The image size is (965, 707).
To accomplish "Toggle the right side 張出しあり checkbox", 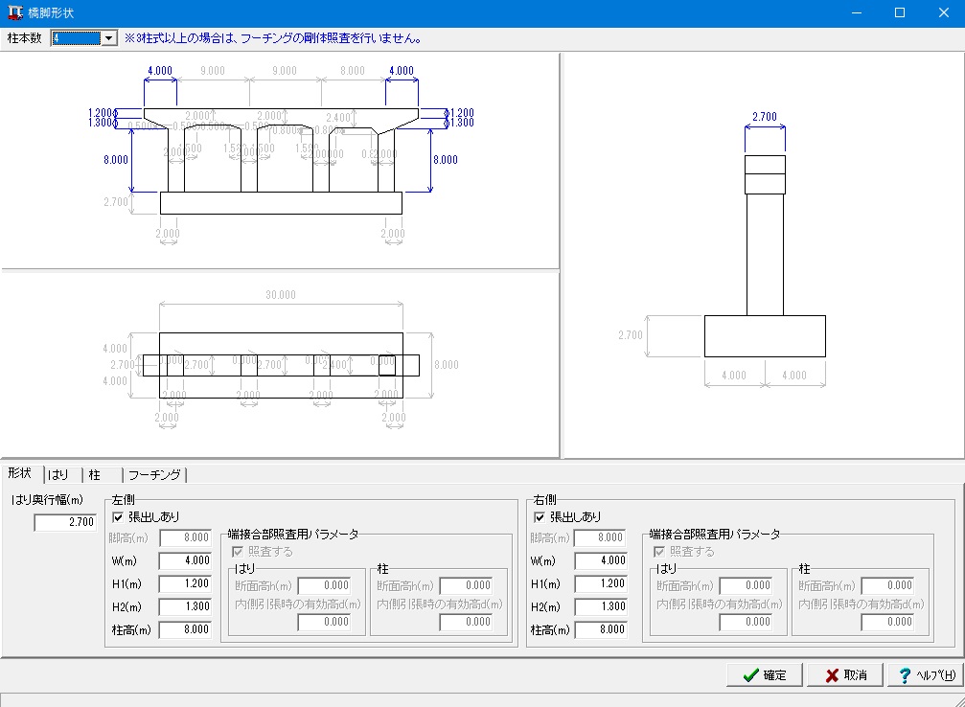I will pos(540,517).
